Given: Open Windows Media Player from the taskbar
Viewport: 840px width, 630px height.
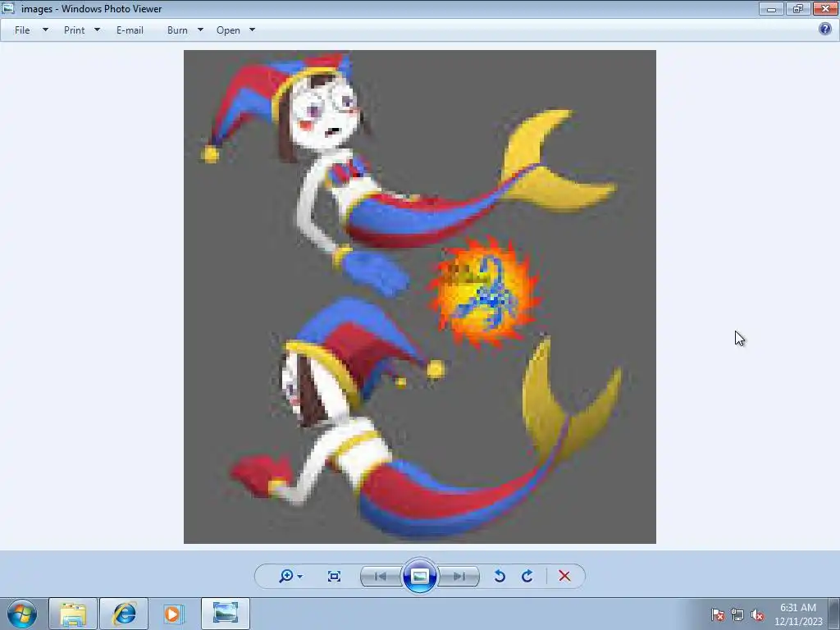Looking at the screenshot, I should point(174,614).
